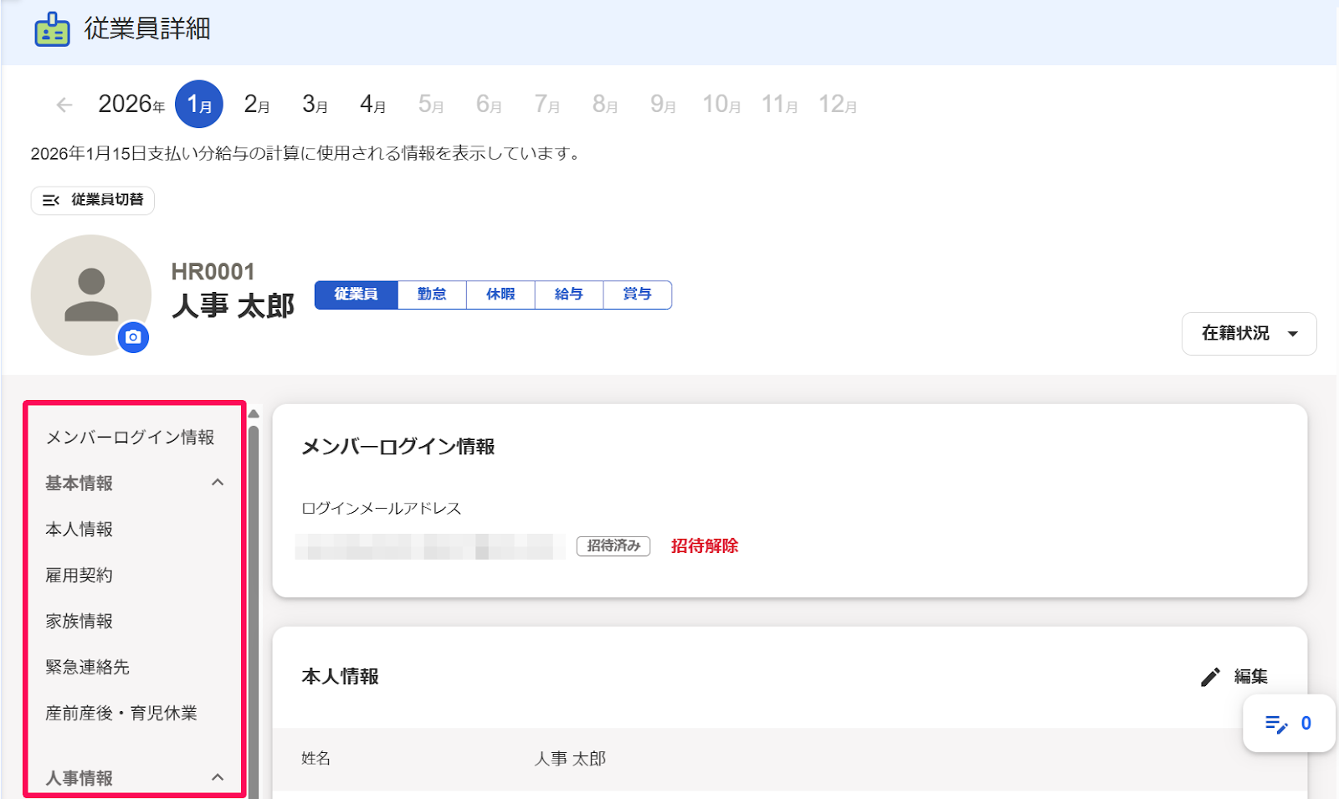Open the 在籍状況 dropdown
This screenshot has width=1339, height=799.
(1249, 334)
